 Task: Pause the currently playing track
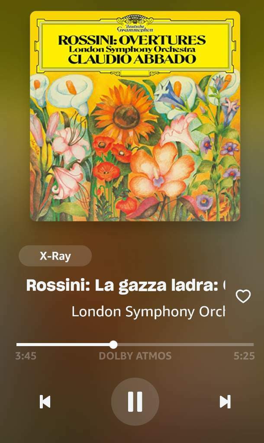click(135, 401)
